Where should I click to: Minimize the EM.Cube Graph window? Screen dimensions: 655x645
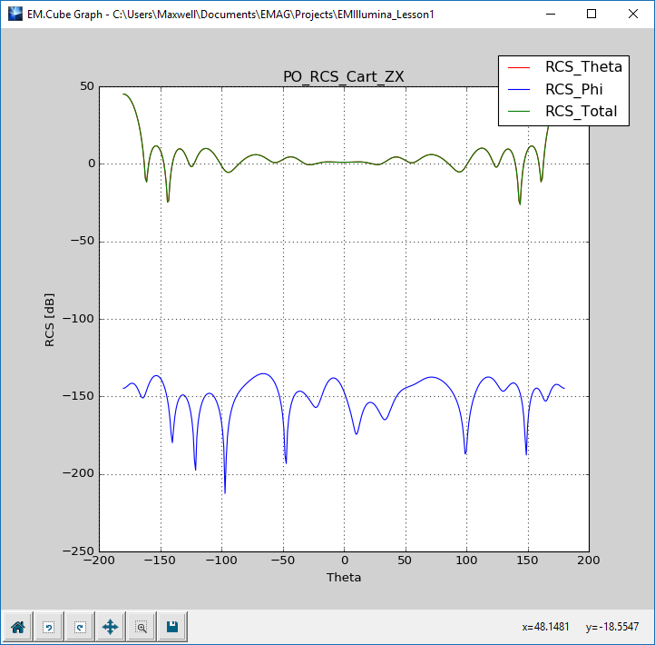pos(551,14)
